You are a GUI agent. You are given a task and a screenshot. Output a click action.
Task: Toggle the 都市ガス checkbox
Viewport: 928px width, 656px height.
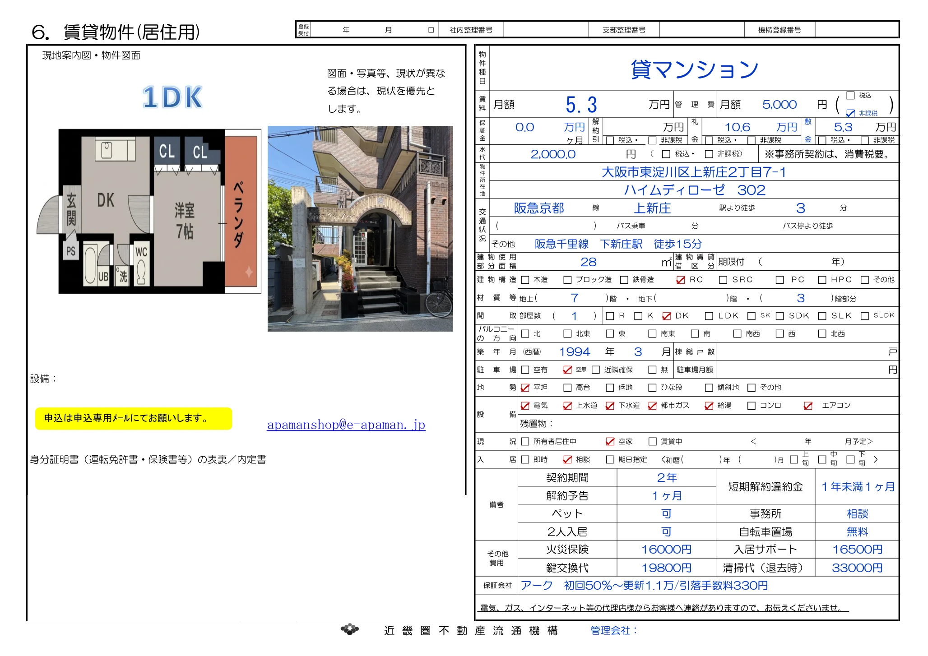coord(652,406)
